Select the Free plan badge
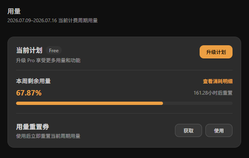 (54, 51)
